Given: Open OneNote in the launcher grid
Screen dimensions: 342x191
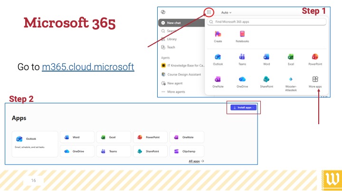Looking at the screenshot, I should 218,82.
